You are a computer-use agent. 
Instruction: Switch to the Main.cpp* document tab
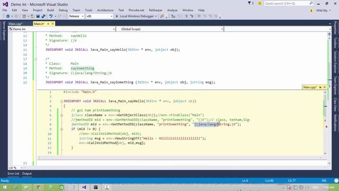coord(15,24)
